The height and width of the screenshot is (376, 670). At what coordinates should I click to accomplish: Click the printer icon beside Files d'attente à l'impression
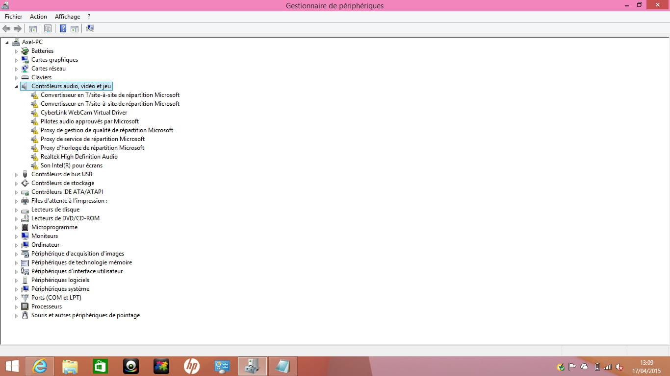click(25, 201)
